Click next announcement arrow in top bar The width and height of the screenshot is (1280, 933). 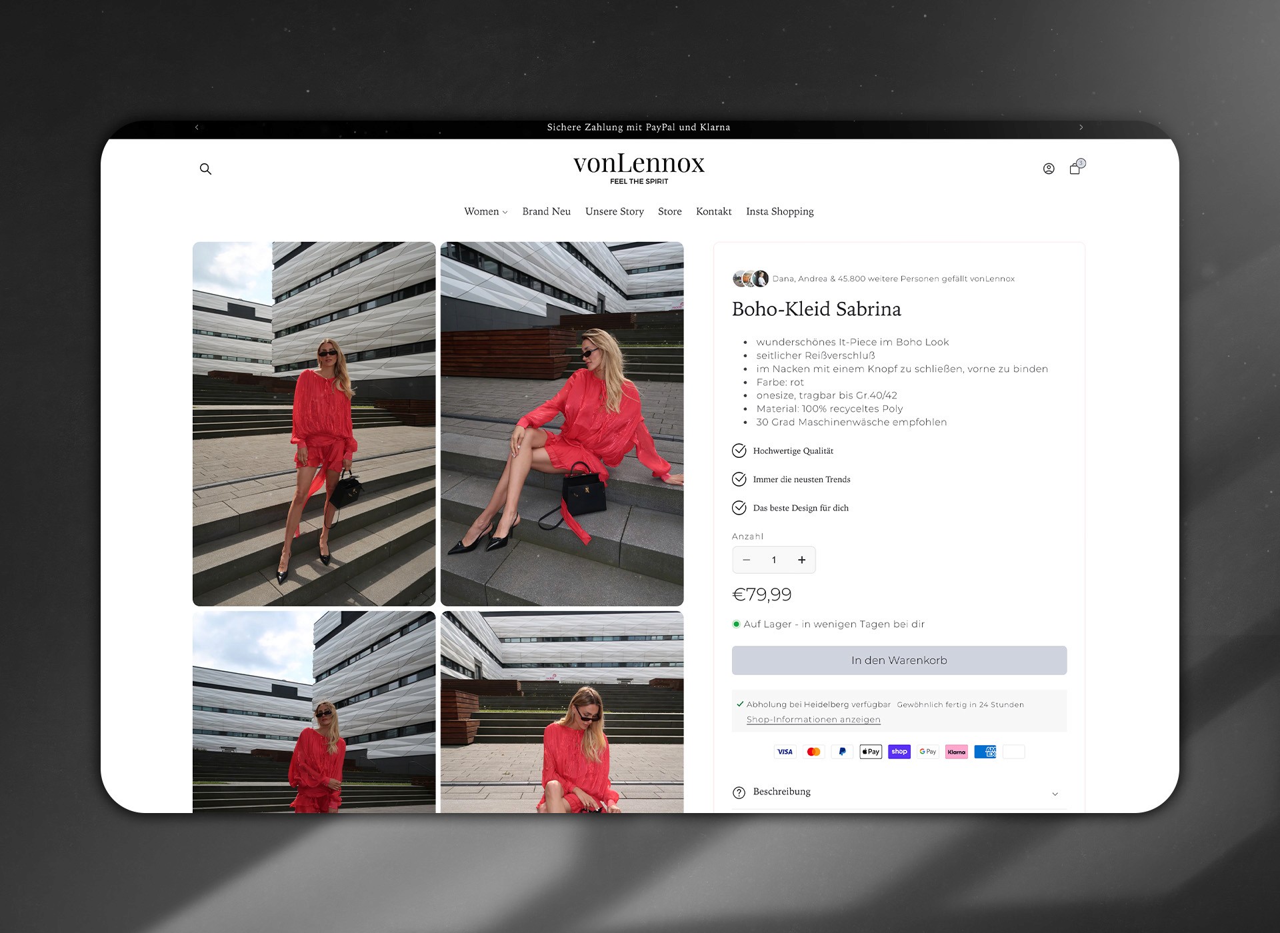pos(1081,127)
